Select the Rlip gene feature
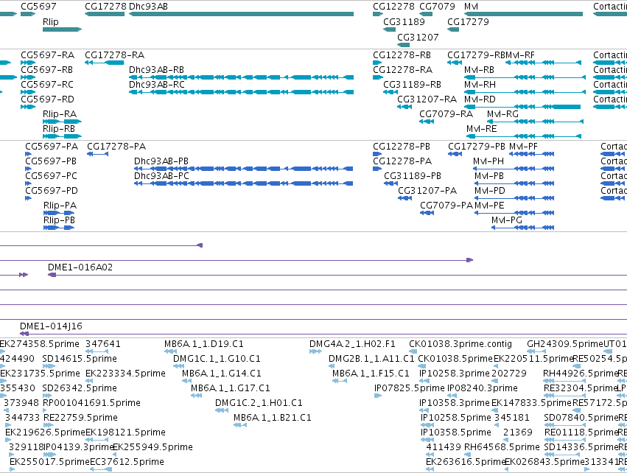Viewport: 627px width, 473px height. (62, 29)
